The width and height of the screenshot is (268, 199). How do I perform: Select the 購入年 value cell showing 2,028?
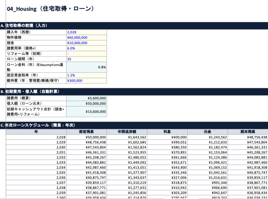pos(86,32)
